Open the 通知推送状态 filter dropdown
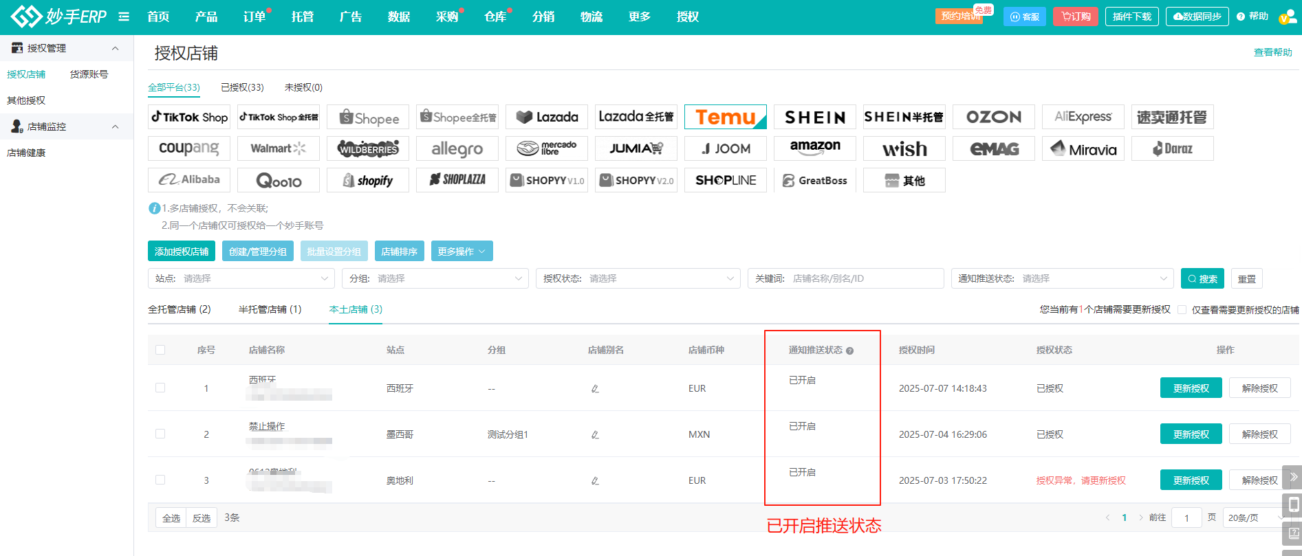This screenshot has width=1302, height=556. tap(1062, 278)
